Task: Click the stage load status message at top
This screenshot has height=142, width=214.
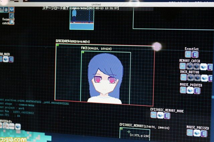Action: coord(81,8)
